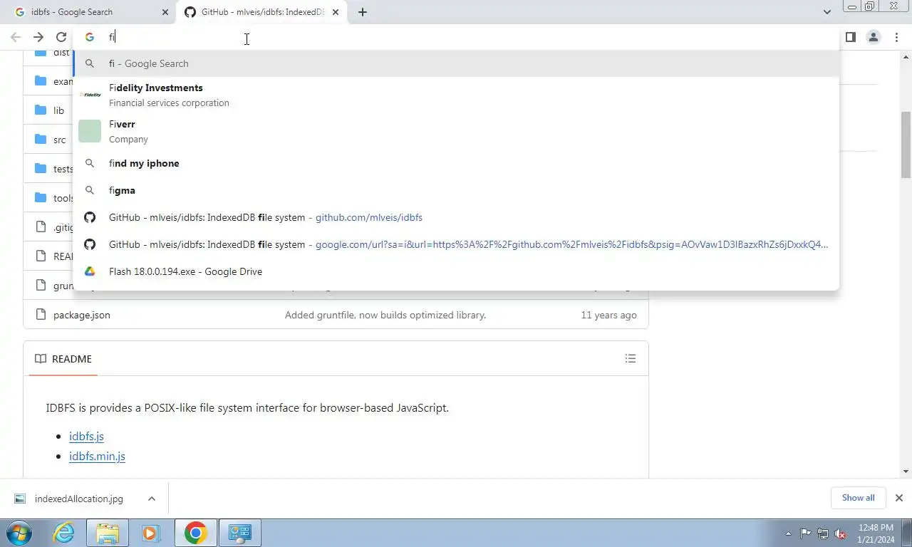Click the Google Drive icon in suggestions
This screenshot has width=912, height=547.
click(x=90, y=271)
